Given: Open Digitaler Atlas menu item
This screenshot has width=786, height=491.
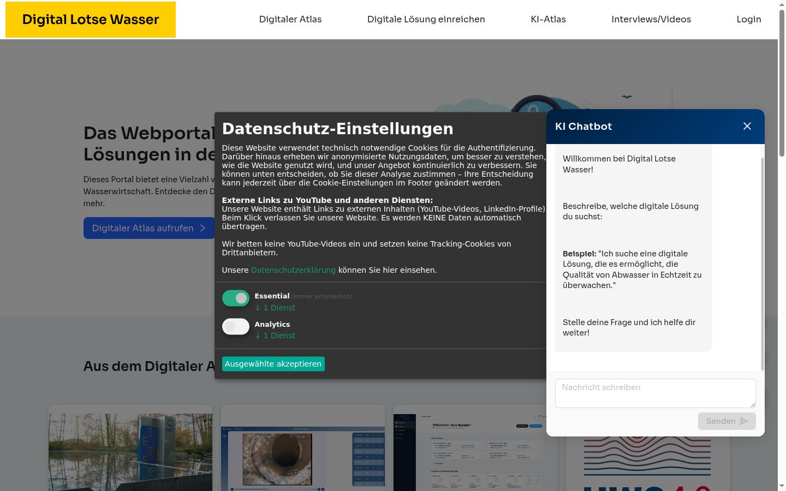Looking at the screenshot, I should [x=290, y=19].
